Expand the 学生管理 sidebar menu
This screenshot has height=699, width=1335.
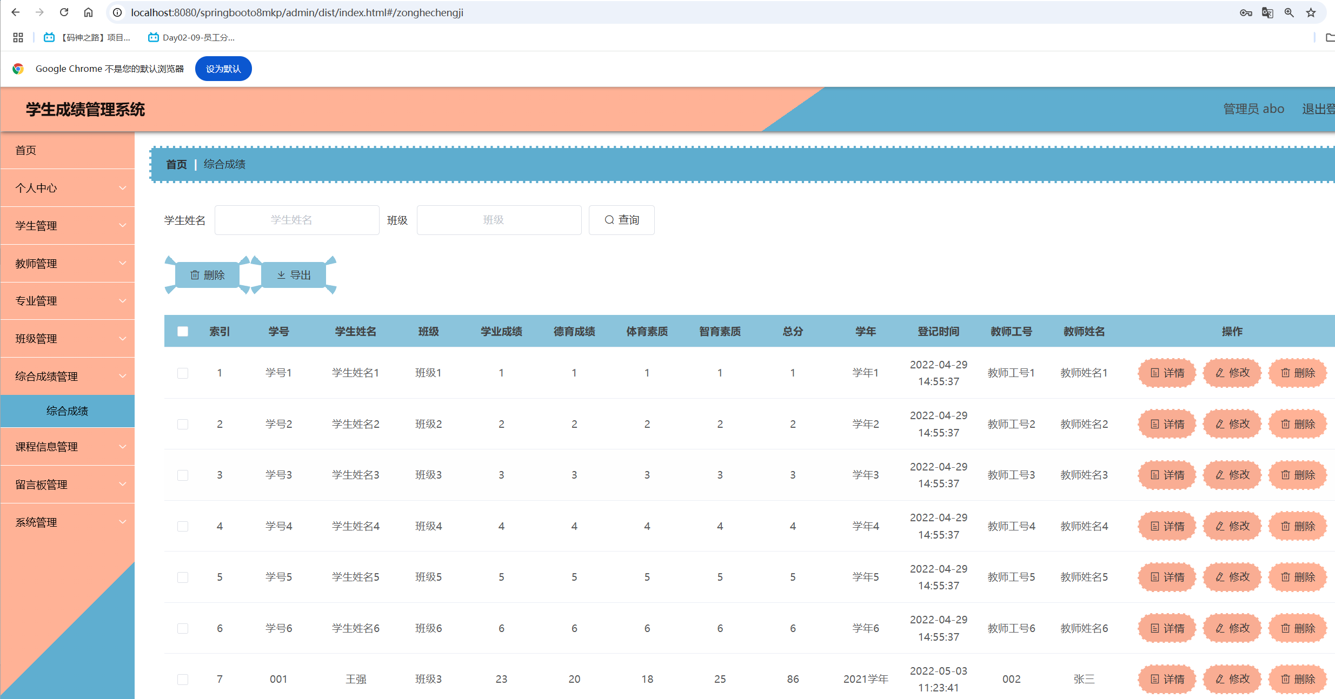pos(68,226)
